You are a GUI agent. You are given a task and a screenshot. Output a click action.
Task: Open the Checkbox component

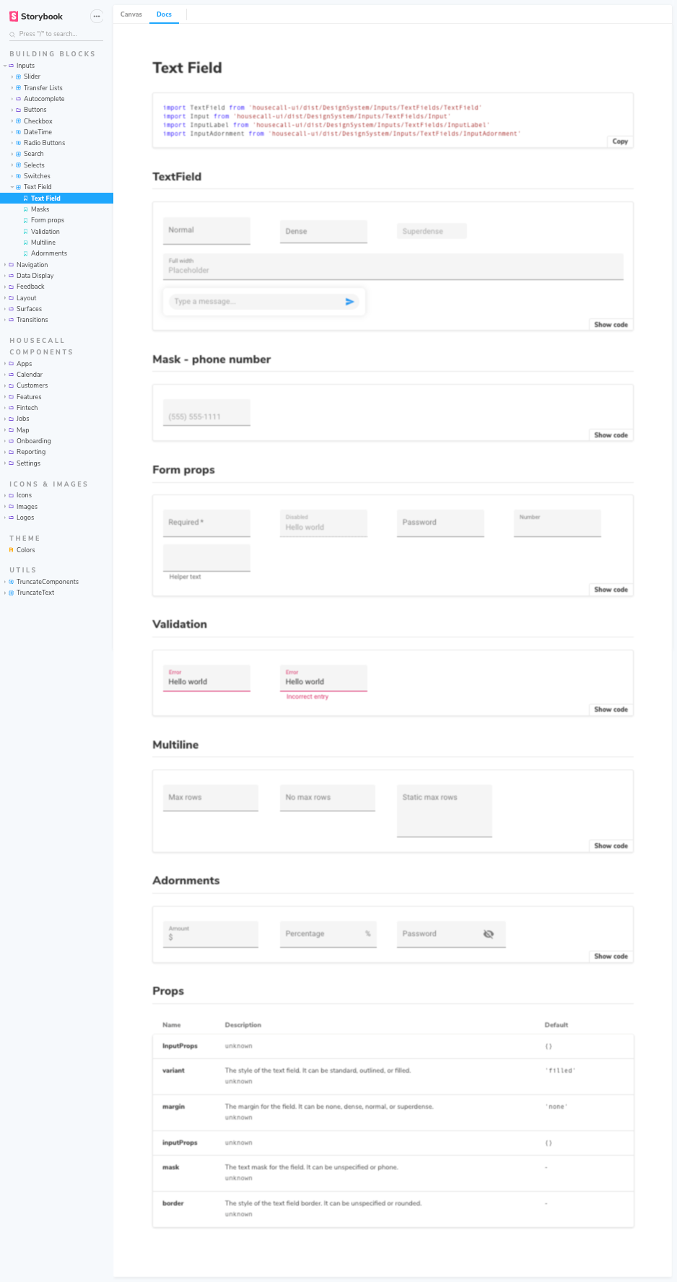[x=38, y=121]
